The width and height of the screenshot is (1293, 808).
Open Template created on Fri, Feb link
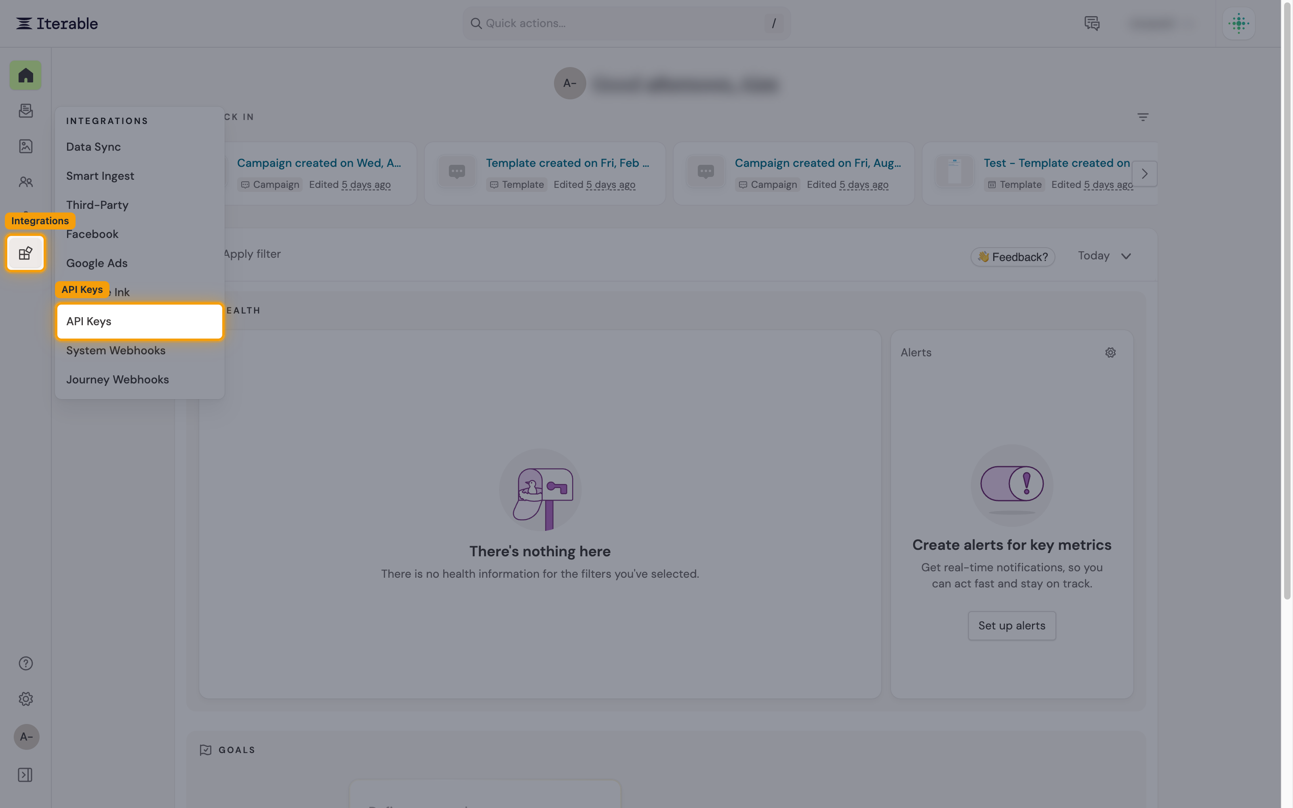(567, 163)
